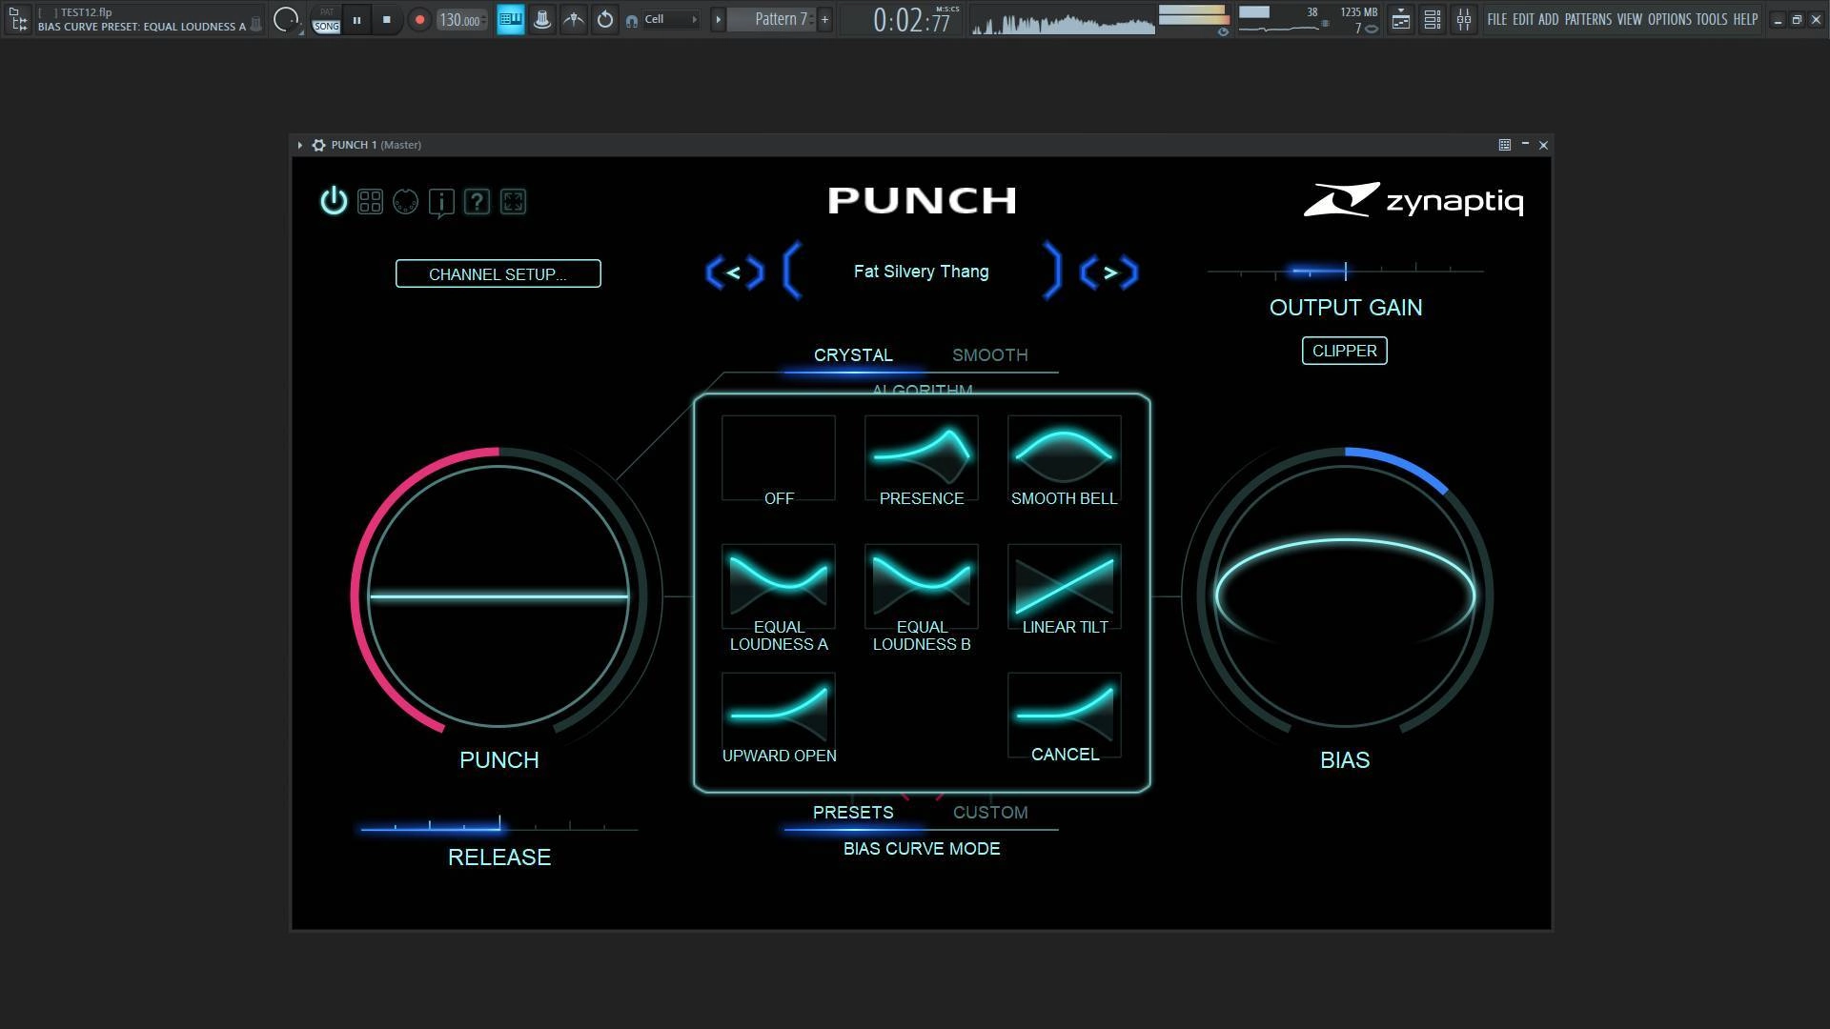The image size is (1830, 1029).
Task: Go to the next preset arrow
Action: point(1109,272)
